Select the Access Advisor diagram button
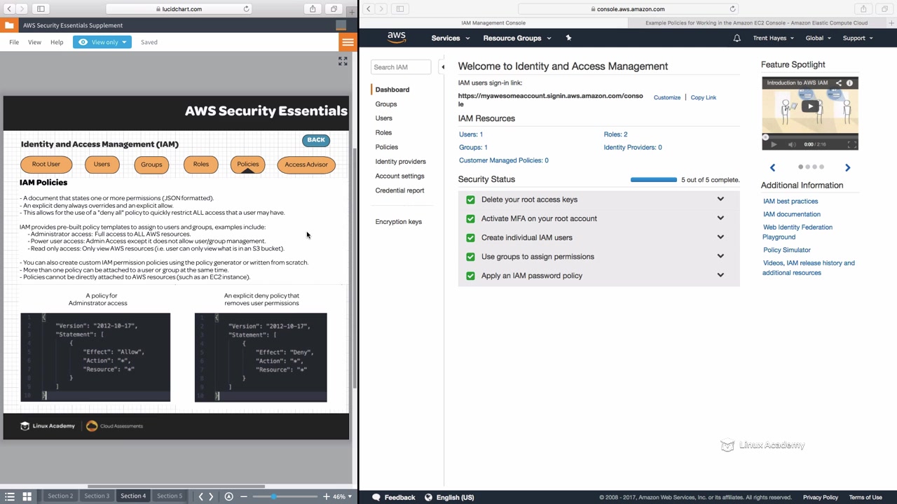 click(306, 164)
